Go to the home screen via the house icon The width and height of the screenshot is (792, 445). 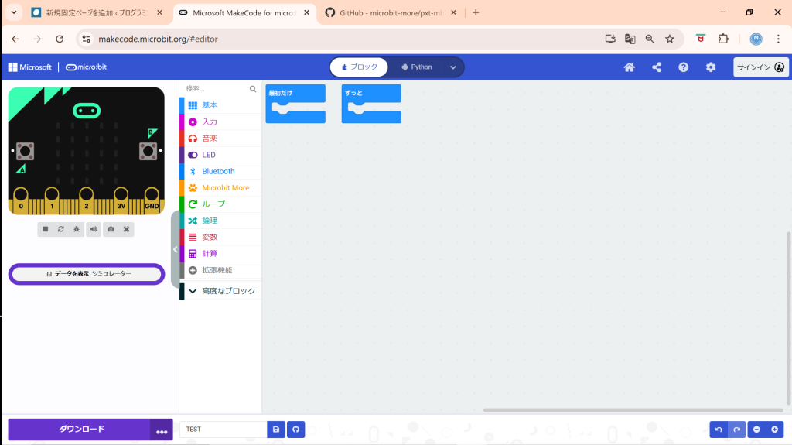630,67
